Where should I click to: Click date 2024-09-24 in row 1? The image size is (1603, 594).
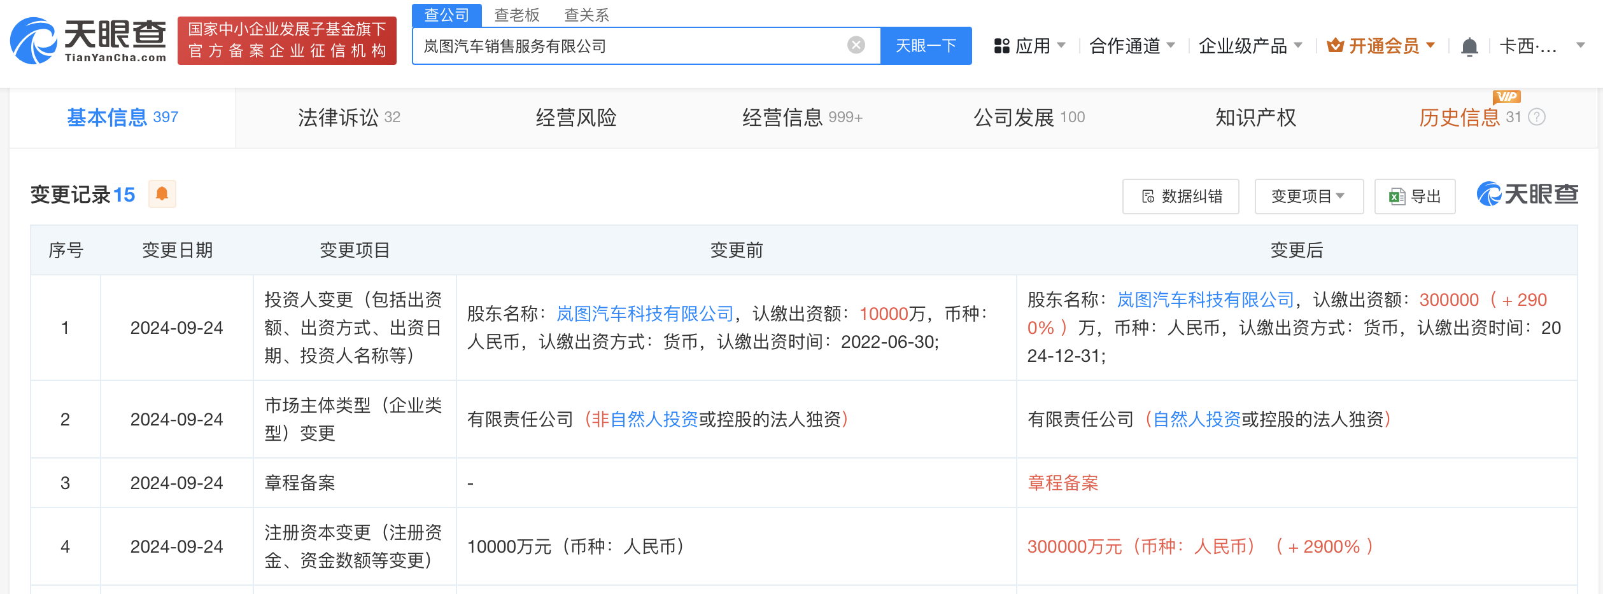click(176, 328)
